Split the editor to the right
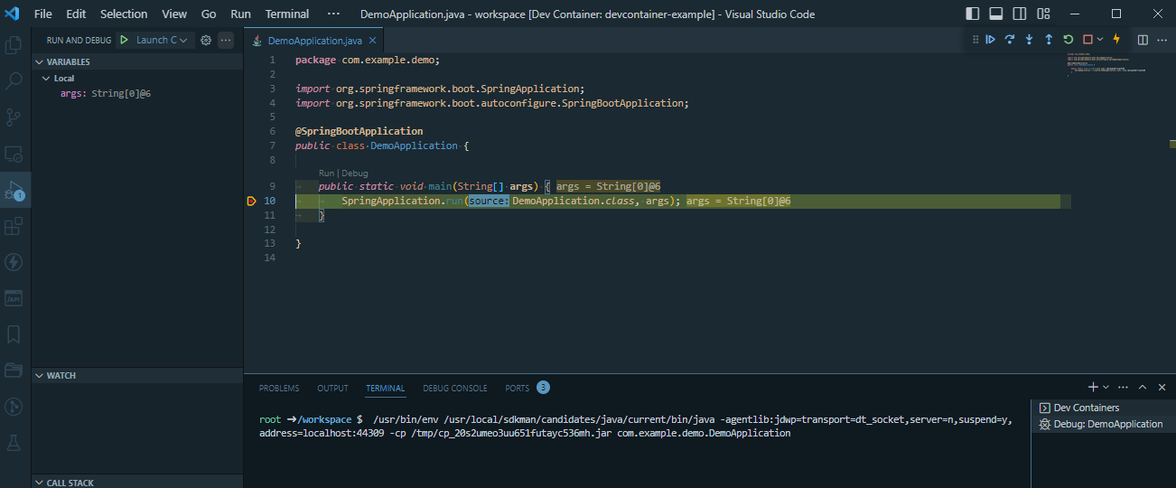 click(x=1143, y=40)
